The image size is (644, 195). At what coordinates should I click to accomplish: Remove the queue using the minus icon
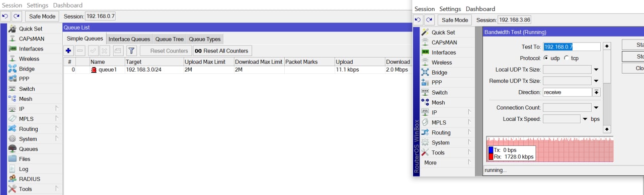pyautogui.click(x=80, y=51)
